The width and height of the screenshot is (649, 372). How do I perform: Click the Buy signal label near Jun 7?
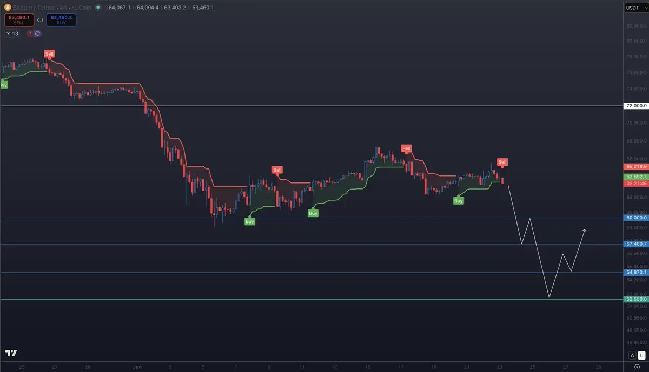[249, 221]
